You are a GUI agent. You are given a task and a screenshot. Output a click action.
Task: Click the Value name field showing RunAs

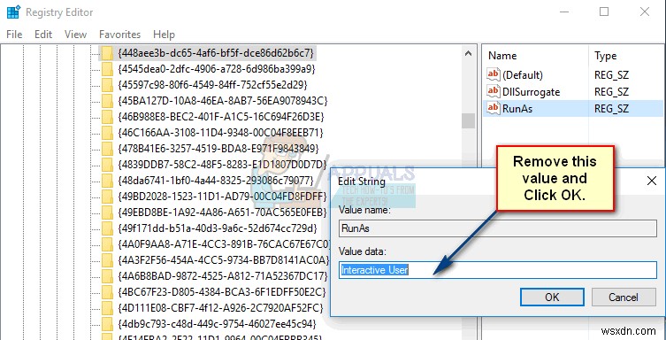[x=498, y=228]
